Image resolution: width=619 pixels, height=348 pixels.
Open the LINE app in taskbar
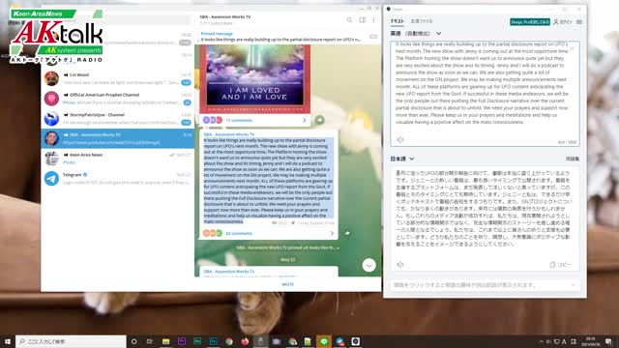(x=324, y=341)
